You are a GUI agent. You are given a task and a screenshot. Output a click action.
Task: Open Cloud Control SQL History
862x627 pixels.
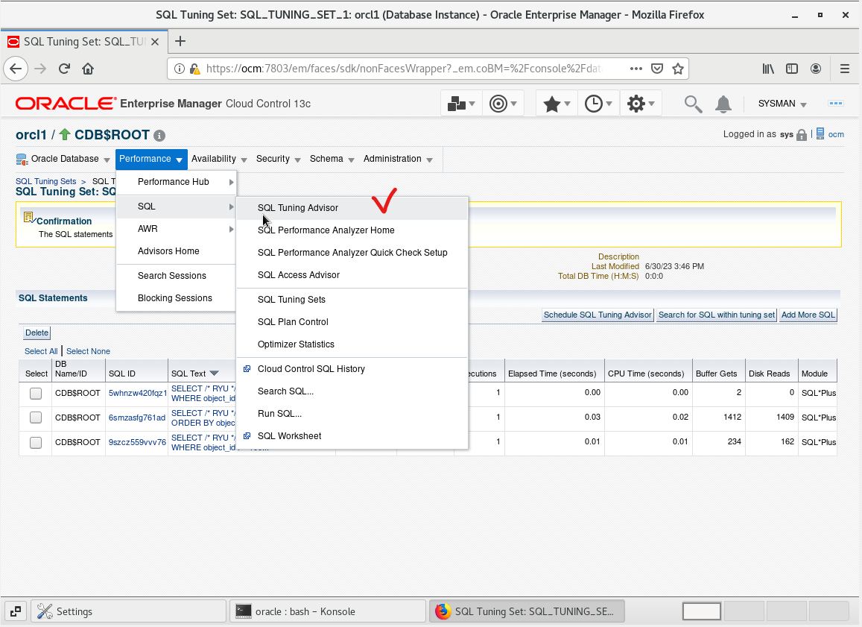pos(352,369)
